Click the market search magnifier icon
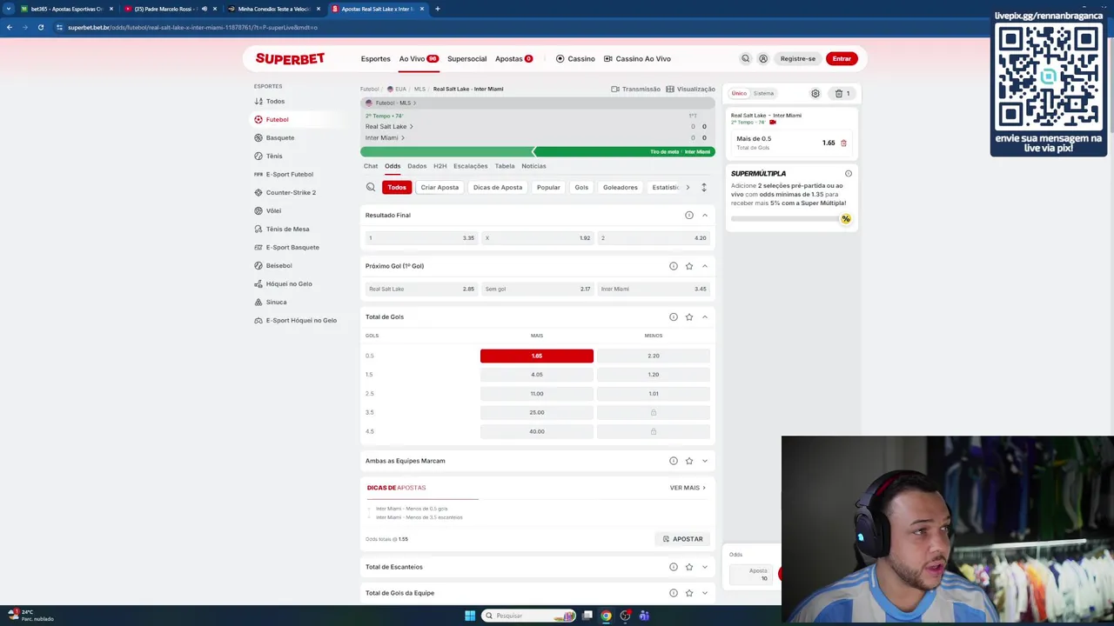The width and height of the screenshot is (1114, 626). click(x=371, y=187)
